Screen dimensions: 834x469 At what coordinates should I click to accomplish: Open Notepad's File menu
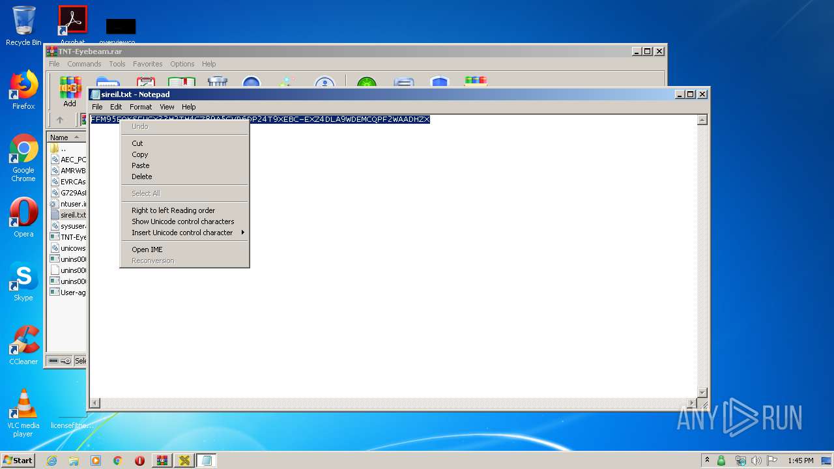click(97, 107)
